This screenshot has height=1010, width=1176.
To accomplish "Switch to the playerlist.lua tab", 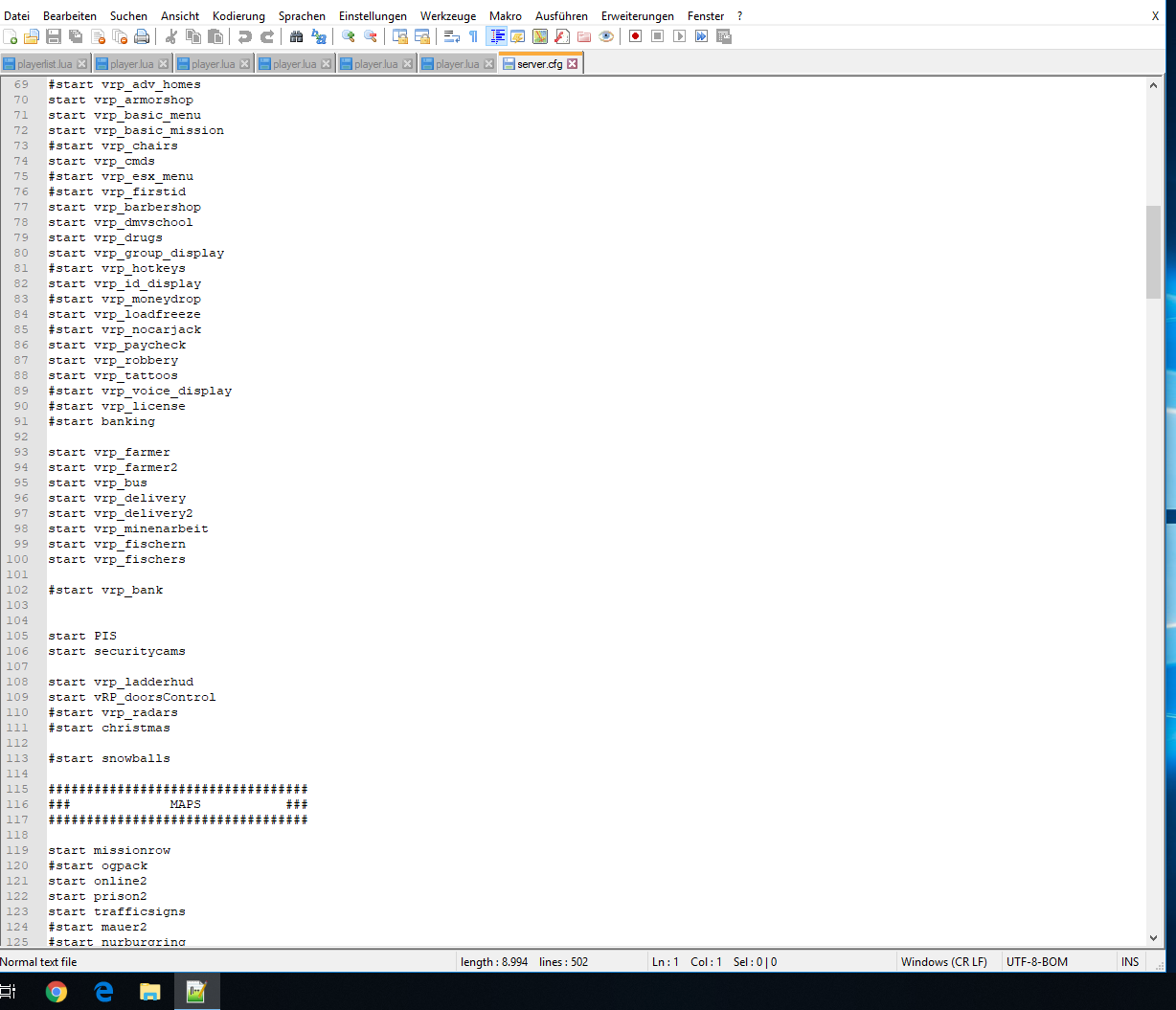I will pos(45,64).
